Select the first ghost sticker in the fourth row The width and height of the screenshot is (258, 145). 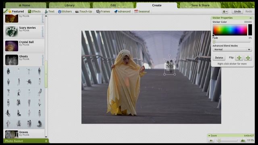(x=8, y=103)
